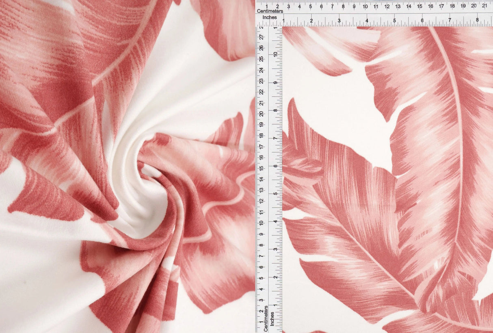Click the Inches label on the top ruler
The height and width of the screenshot is (333, 493).
pos(270,17)
